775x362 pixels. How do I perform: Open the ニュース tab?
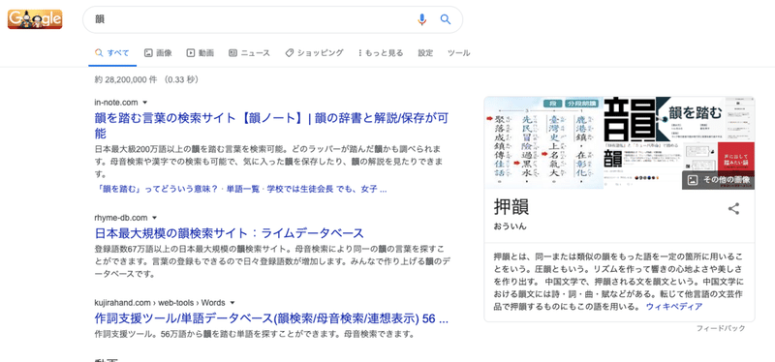pyautogui.click(x=250, y=53)
